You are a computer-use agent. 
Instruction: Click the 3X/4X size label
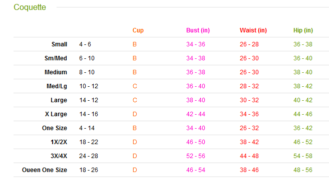(59, 156)
